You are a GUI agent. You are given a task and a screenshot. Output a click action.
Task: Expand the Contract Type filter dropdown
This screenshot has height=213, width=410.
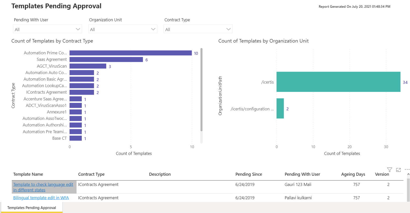[228, 29]
